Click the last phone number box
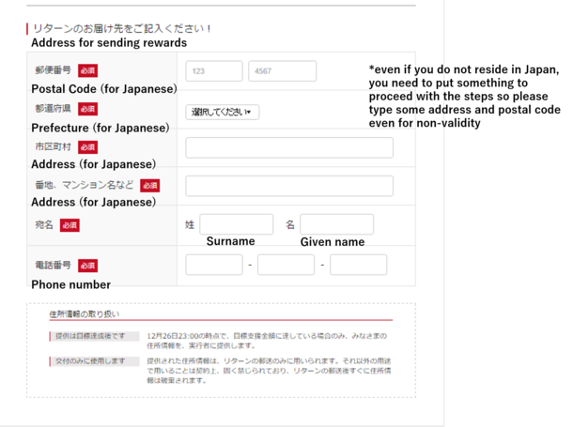573x427 pixels. (x=358, y=265)
